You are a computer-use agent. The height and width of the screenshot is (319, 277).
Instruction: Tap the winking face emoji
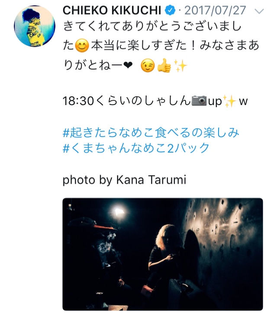coord(148,66)
